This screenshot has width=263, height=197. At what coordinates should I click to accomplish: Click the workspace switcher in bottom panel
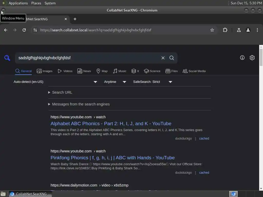pos(233,194)
